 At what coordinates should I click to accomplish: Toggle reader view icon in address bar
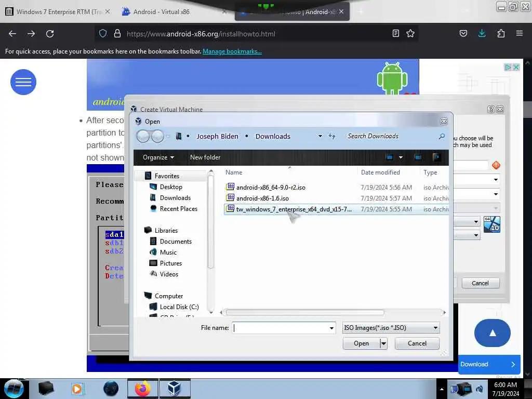(x=395, y=33)
